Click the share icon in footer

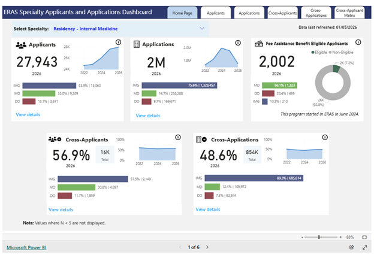tap(352, 247)
